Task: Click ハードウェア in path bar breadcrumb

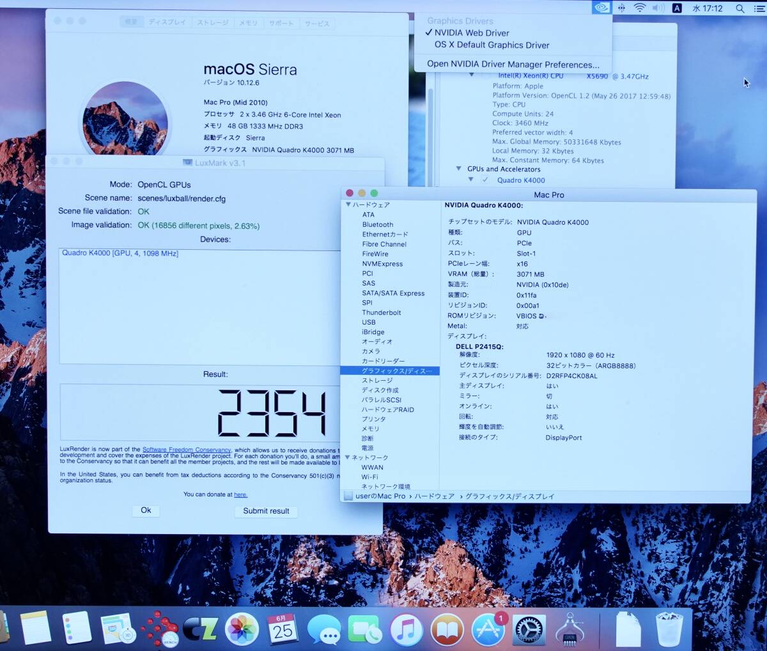Action: pyautogui.click(x=434, y=496)
